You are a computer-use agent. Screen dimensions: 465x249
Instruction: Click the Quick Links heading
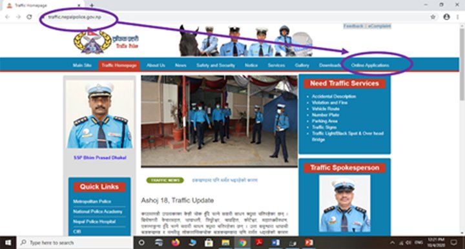point(99,187)
